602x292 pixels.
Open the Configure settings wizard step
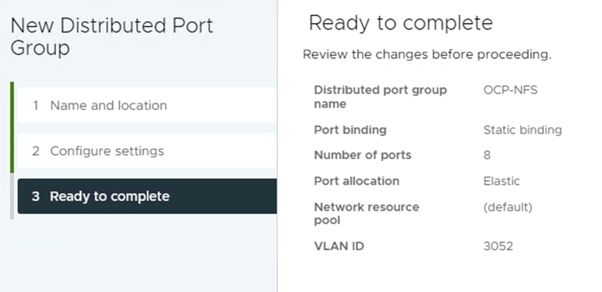(x=147, y=151)
